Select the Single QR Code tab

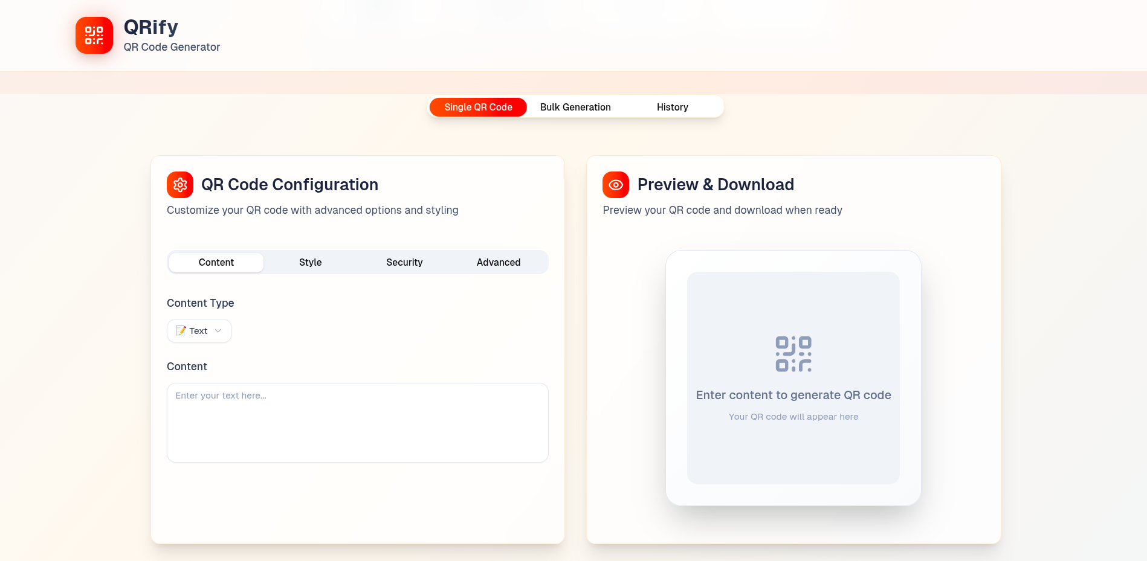tap(478, 107)
